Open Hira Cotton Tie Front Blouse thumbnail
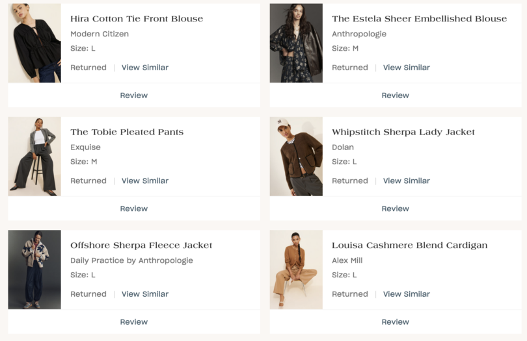 34,43
